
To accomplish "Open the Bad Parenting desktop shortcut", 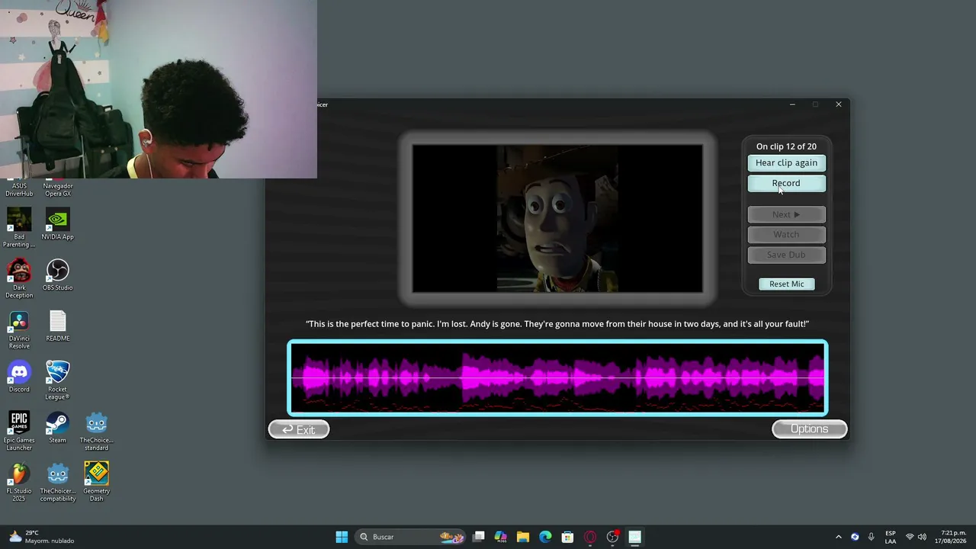I will [19, 229].
